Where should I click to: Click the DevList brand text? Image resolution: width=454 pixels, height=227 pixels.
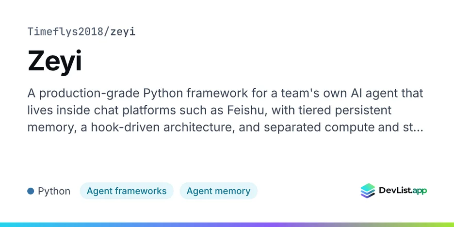coord(395,191)
